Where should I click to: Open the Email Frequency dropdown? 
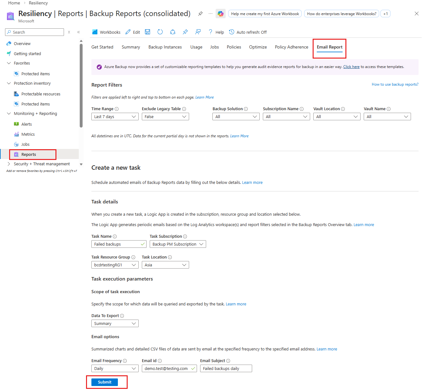(115, 368)
